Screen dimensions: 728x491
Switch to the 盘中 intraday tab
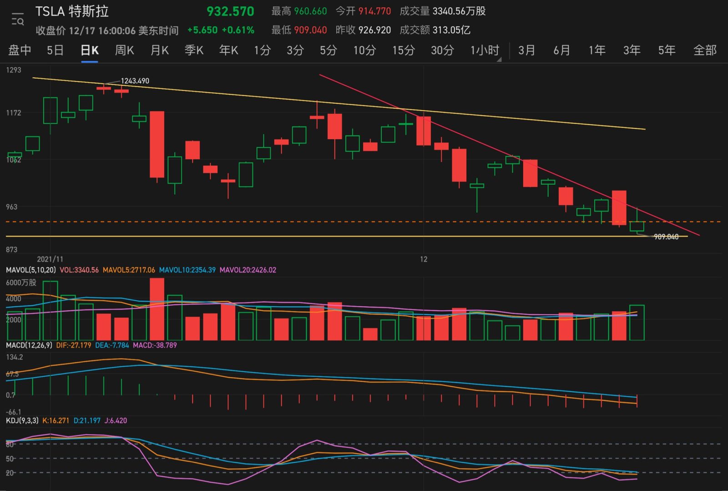20,50
